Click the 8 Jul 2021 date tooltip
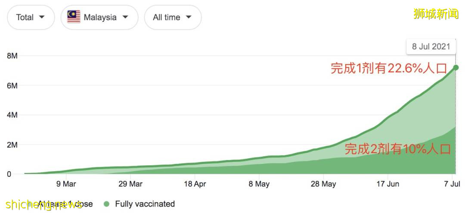 [x=431, y=46]
